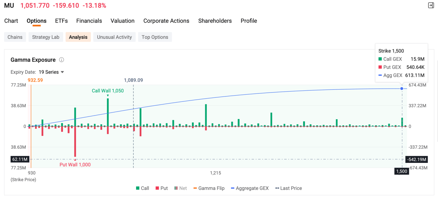Collapse the side panel via top-right icon
Screen dimensions: 438x197
click(x=431, y=5)
